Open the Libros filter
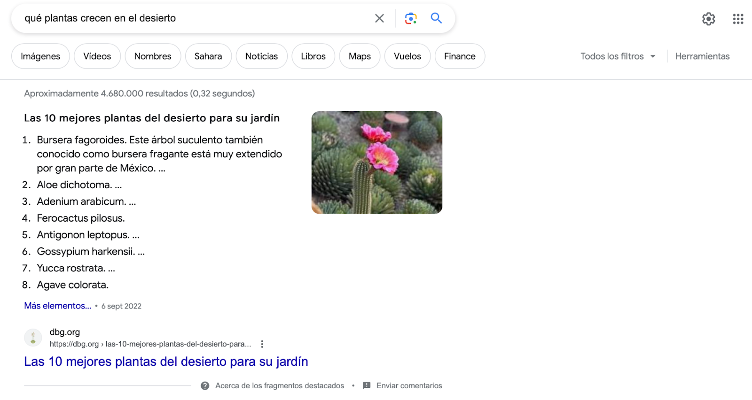 (313, 56)
